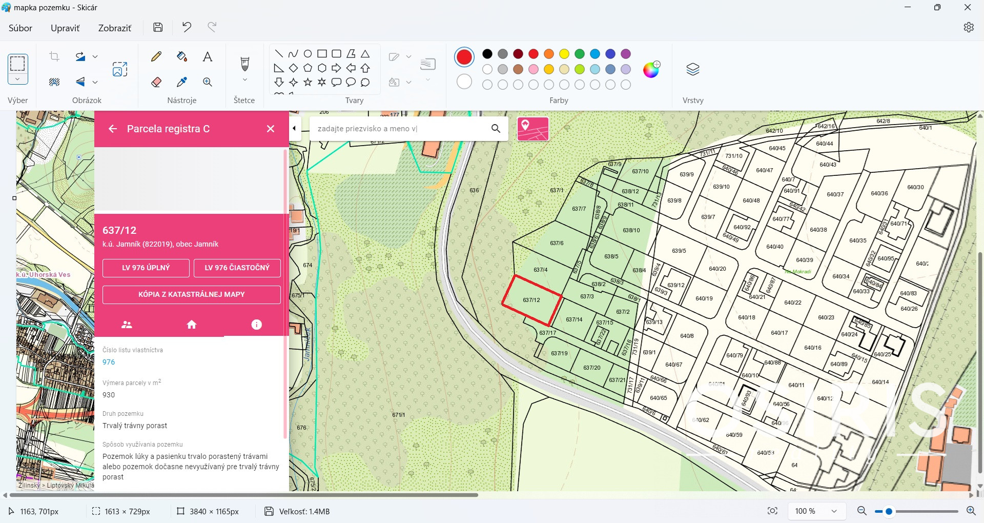Viewport: 984px width, 523px height.
Task: Pick the black color swatch
Action: [487, 54]
